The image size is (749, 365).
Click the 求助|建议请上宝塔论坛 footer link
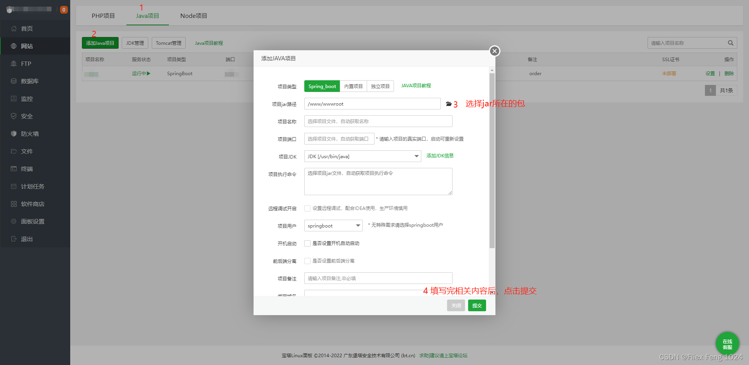(x=443, y=356)
